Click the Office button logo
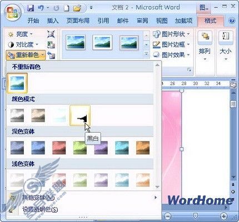 [13, 13]
